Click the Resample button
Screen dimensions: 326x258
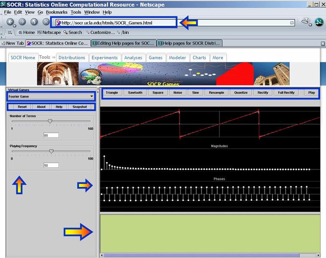(216, 92)
